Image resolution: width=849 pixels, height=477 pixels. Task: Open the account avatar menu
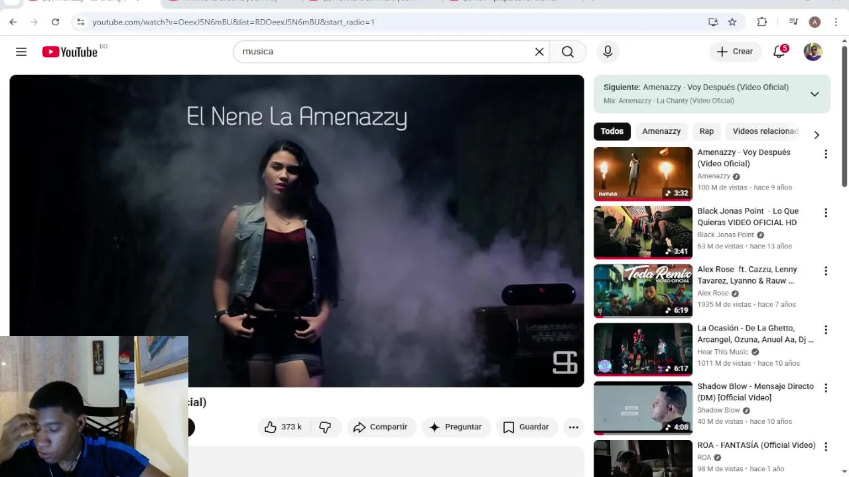pyautogui.click(x=813, y=52)
